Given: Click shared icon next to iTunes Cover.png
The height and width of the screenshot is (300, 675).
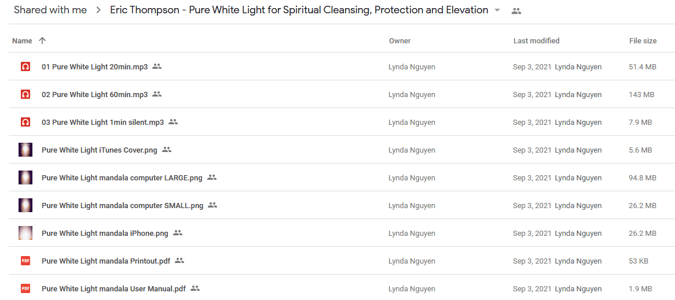Looking at the screenshot, I should tap(167, 150).
